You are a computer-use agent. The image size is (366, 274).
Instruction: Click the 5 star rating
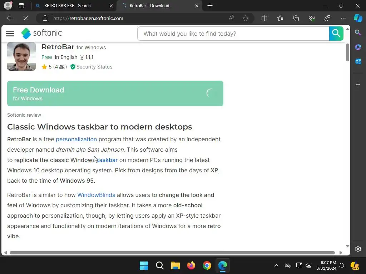[54, 67]
